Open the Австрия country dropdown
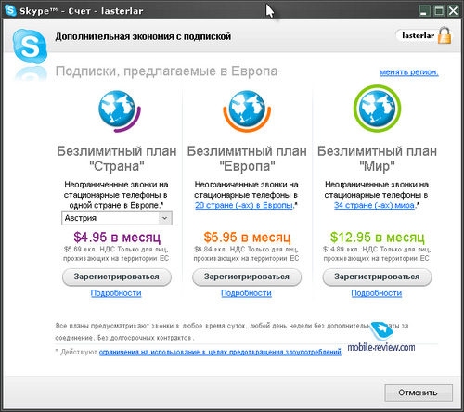 click(x=117, y=218)
